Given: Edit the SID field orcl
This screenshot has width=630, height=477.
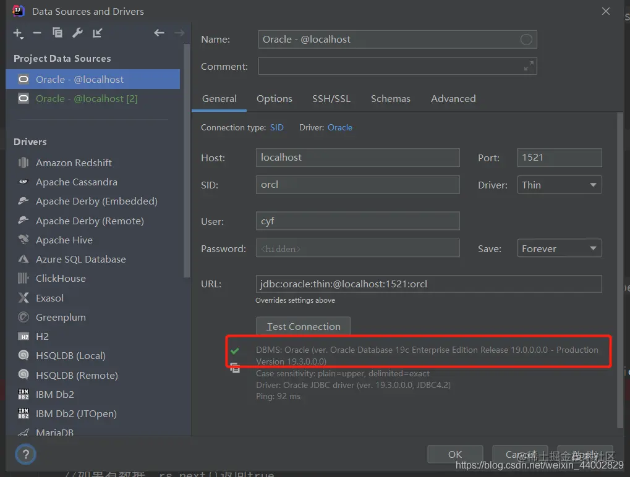Looking at the screenshot, I should [x=357, y=185].
